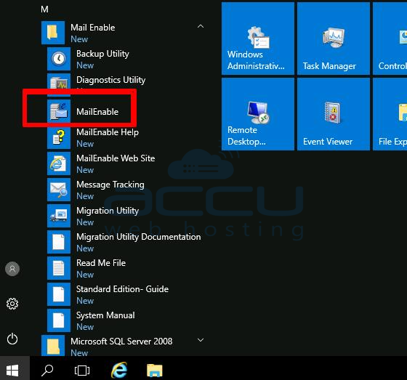407x380 pixels.
Task: Click the M letter group header
Action: coord(44,9)
